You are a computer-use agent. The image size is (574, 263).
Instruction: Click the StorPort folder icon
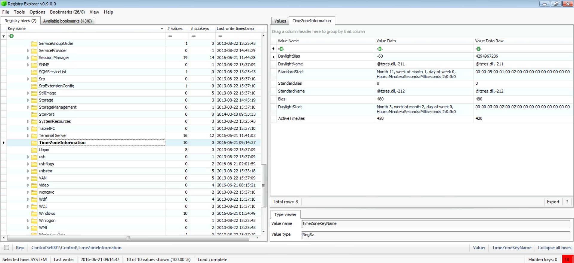pos(34,115)
